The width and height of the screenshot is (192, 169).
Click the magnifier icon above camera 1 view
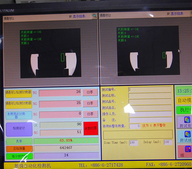(x=94, y=16)
